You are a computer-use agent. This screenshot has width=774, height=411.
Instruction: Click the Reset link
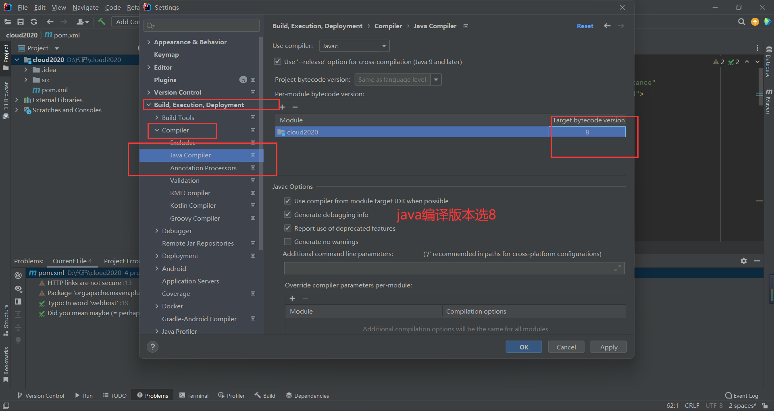click(x=585, y=26)
